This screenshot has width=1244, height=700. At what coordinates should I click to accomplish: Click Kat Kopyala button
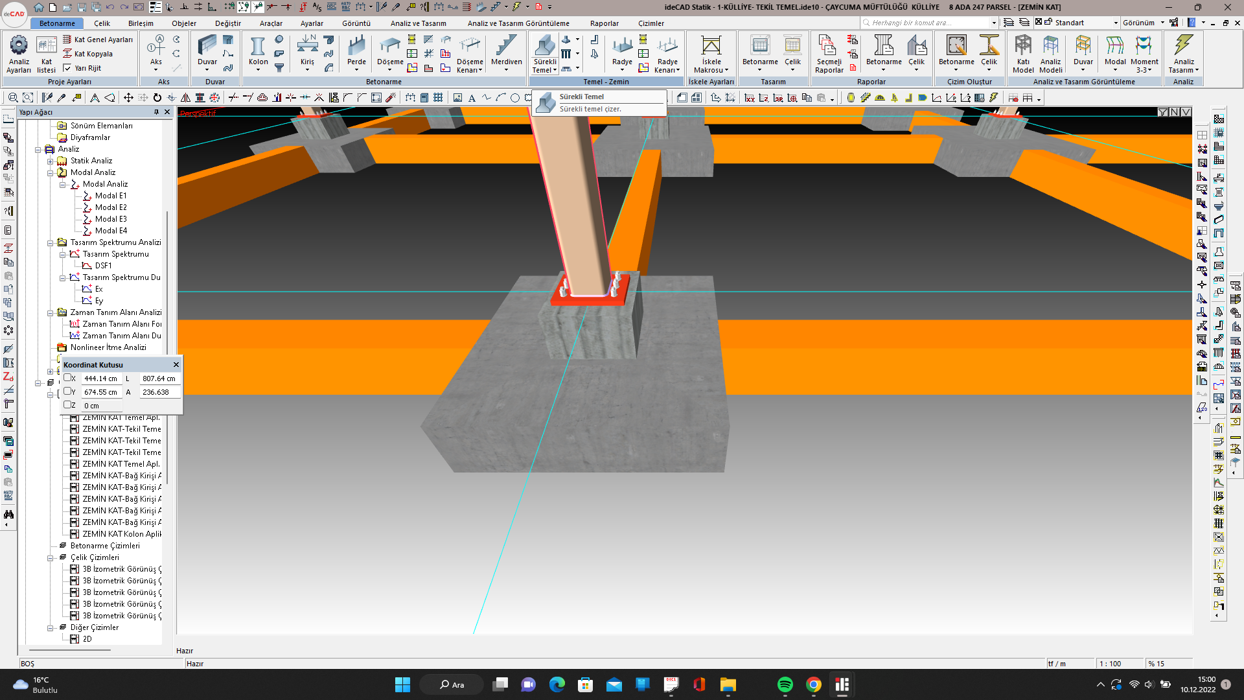(87, 54)
